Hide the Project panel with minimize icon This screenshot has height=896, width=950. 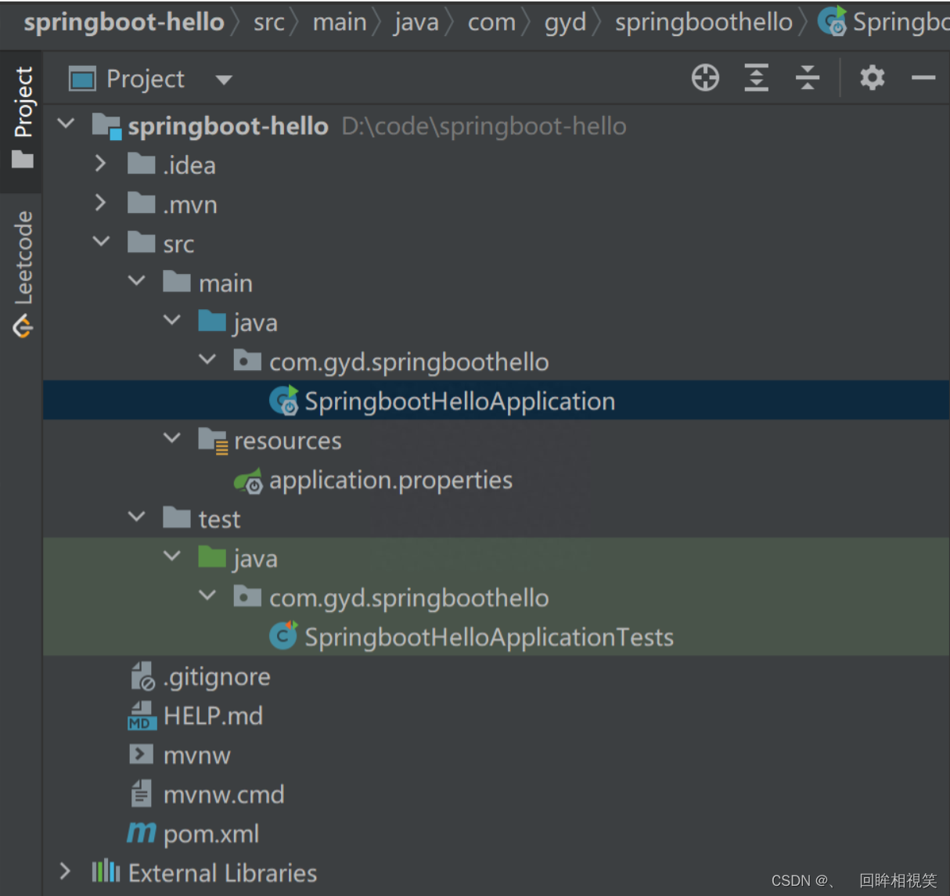[x=924, y=77]
